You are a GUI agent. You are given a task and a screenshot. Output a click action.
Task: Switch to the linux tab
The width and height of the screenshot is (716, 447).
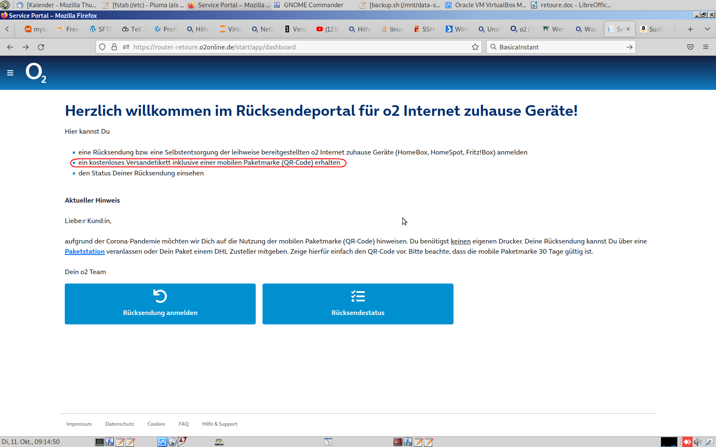click(392, 29)
